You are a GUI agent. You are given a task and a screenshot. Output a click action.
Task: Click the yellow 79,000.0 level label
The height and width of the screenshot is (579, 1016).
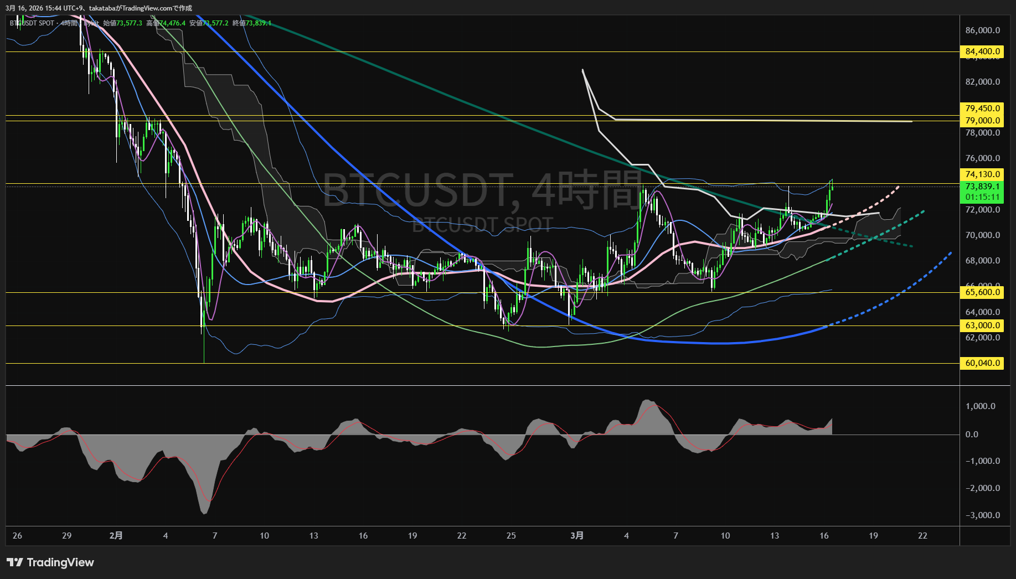[983, 120]
